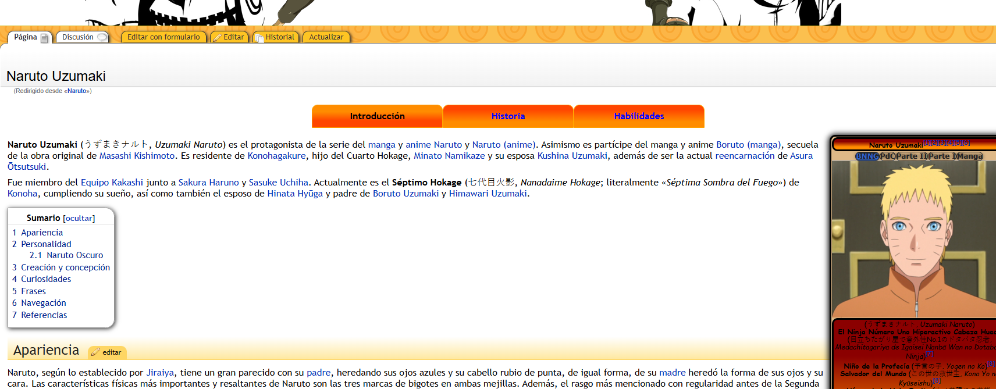Jump to Navegación in the Sumario
This screenshot has height=389, width=996.
tap(44, 303)
